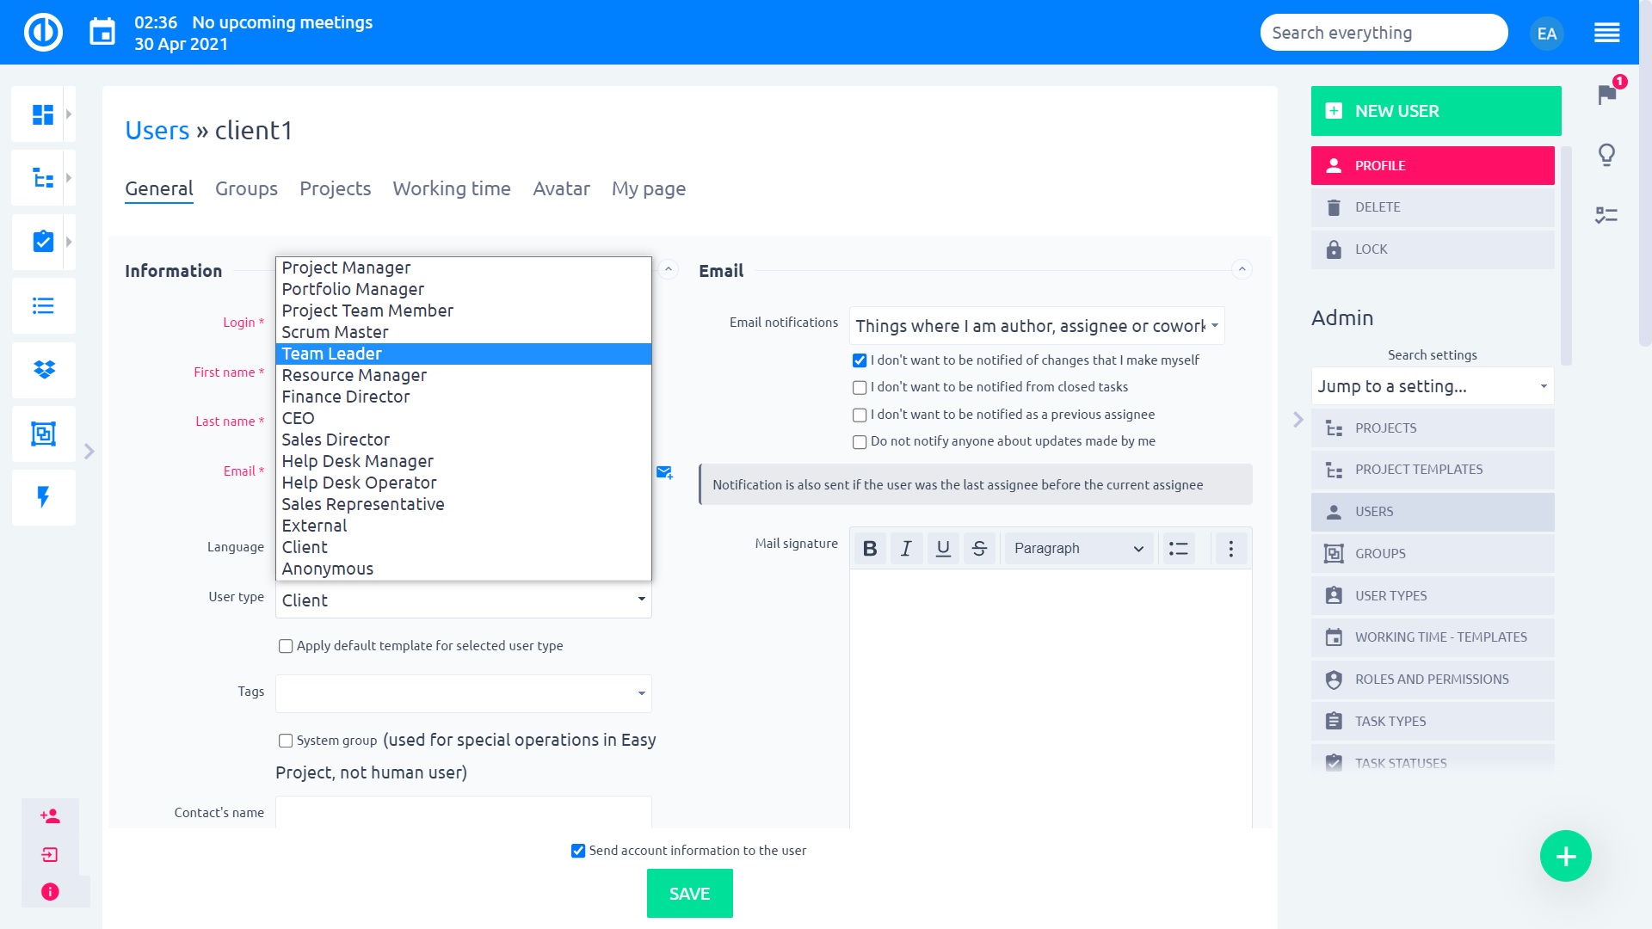Screen dimensions: 1652x929
Task: Enable 'notified from closed tasks' checkbox
Action: (860, 388)
